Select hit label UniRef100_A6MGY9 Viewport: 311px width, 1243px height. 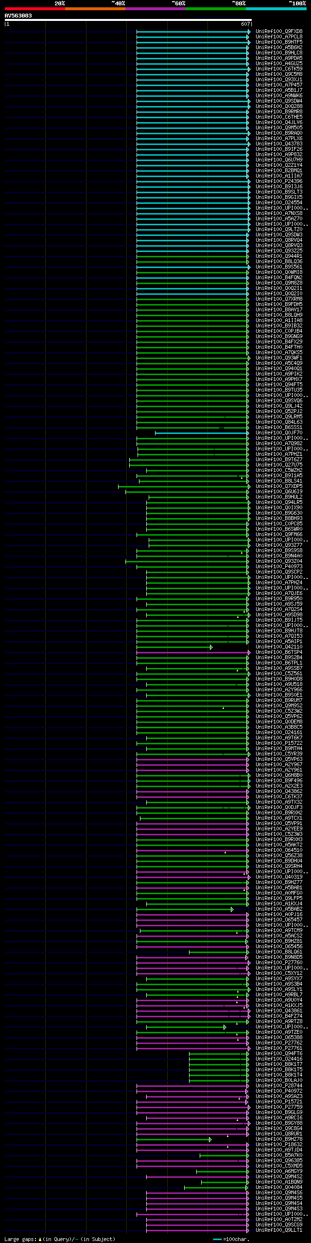(x=279, y=1171)
